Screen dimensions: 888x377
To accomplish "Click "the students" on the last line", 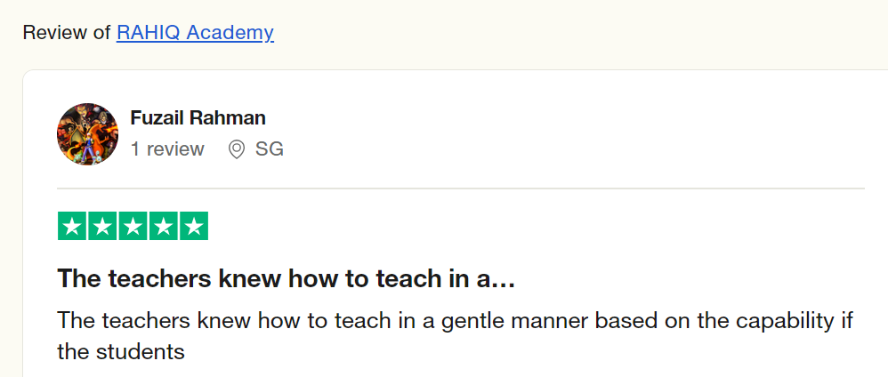I will coord(120,351).
